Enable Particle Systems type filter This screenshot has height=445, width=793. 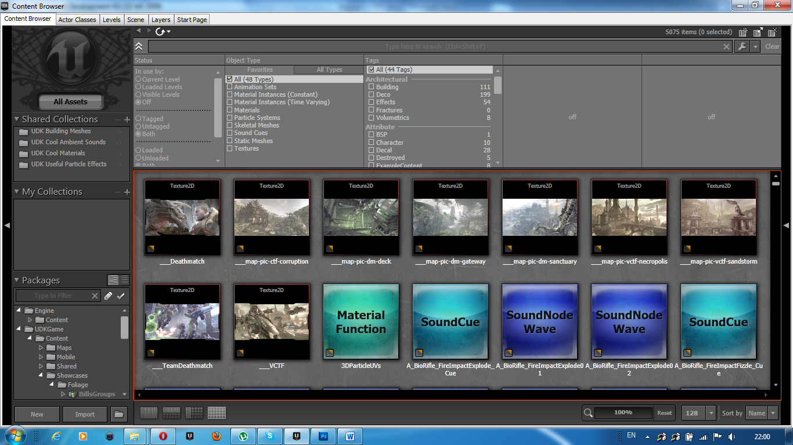[x=230, y=118]
